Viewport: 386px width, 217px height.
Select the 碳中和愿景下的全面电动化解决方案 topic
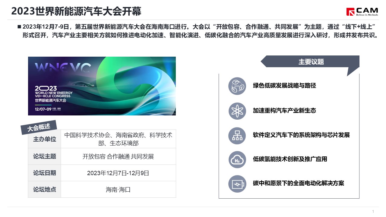[x=298, y=183]
